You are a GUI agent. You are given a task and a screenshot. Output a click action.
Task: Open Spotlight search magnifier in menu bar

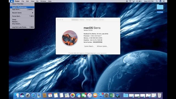pyautogui.click(x=157, y=1)
